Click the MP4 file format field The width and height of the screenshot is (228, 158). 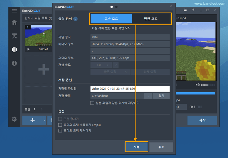pos(130,37)
